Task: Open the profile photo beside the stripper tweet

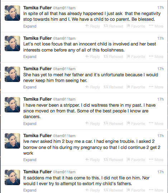Action: click(x=12, y=105)
